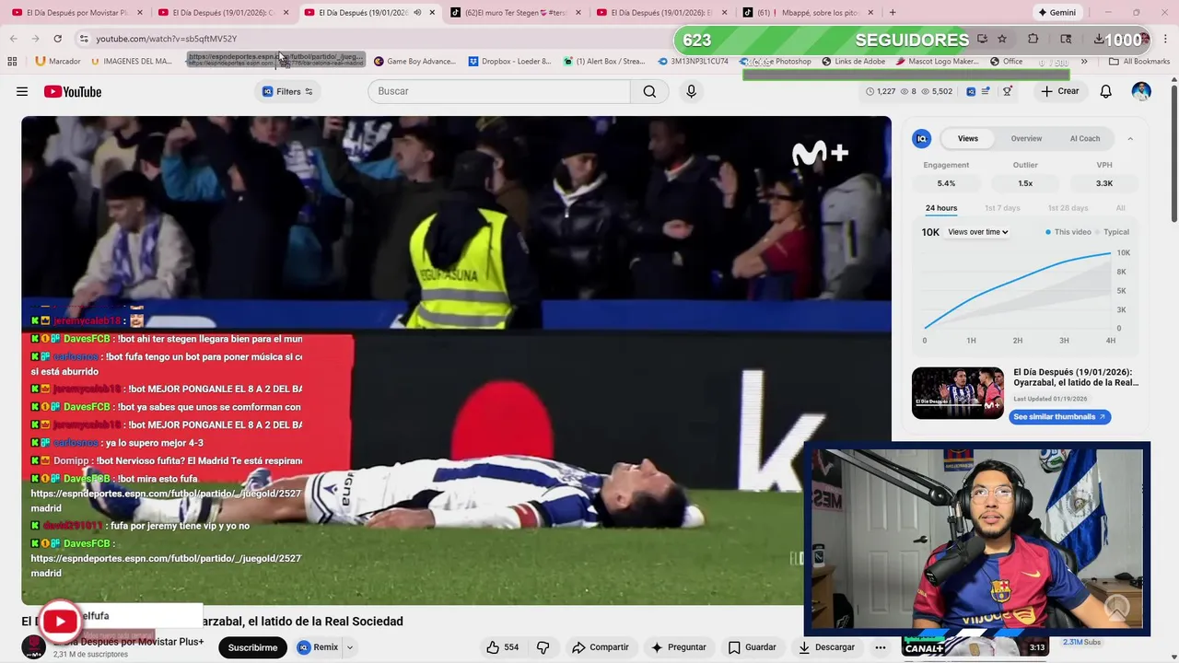Bookmark this page with the star
Viewport: 1179px width, 663px height.
click(x=1002, y=39)
